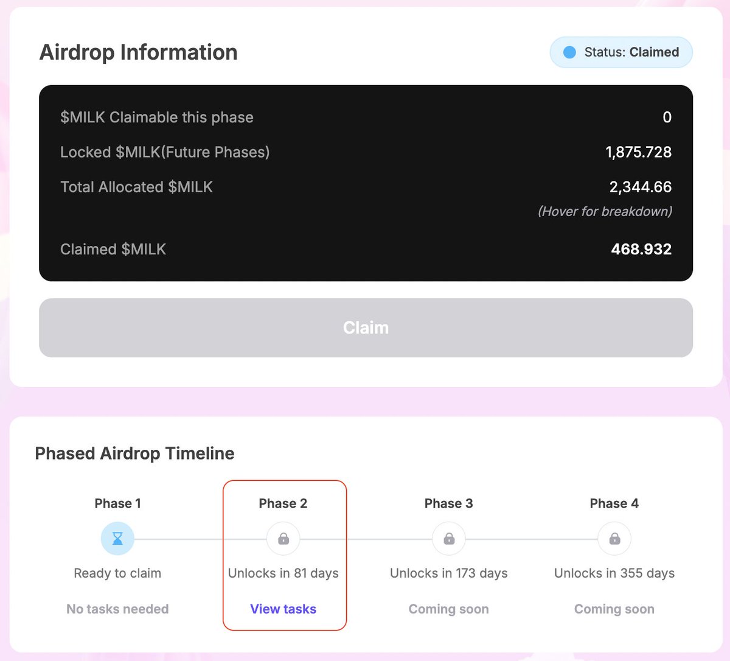Screen dimensions: 730x661
Task: Click the Total Allocated value 2,344.66
Action: click(641, 187)
